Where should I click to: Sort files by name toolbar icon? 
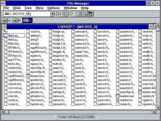73,14
